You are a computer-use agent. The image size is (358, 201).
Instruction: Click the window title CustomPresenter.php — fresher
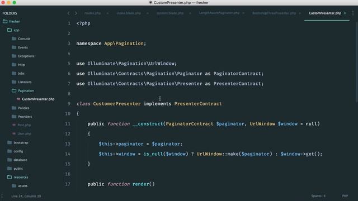coord(181,3)
